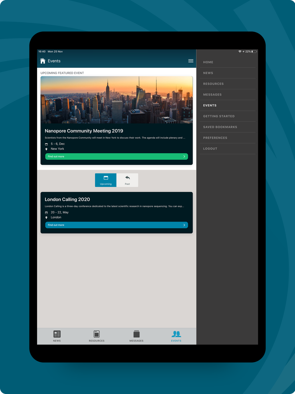Tap location pin beside London
The width and height of the screenshot is (295, 394).
(46, 218)
